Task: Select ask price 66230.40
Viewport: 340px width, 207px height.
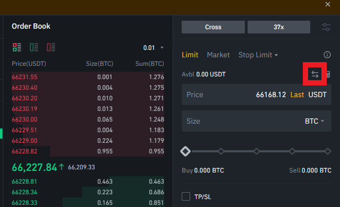Action: [24, 88]
